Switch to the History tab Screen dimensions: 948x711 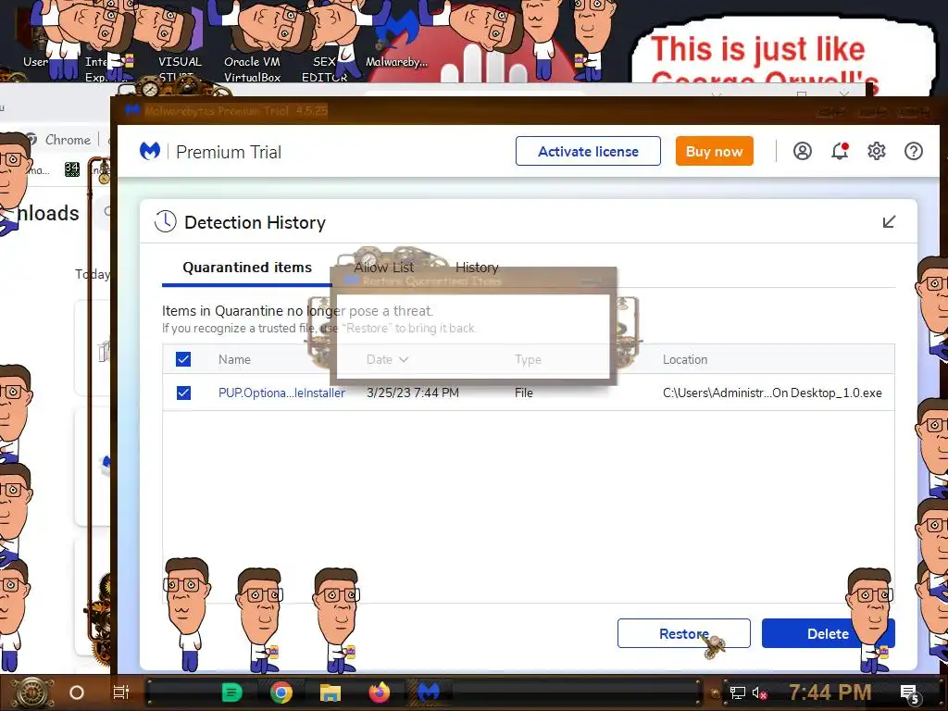click(x=477, y=268)
